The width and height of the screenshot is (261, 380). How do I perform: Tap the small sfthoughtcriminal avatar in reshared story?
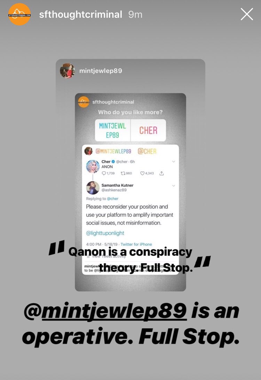84,102
